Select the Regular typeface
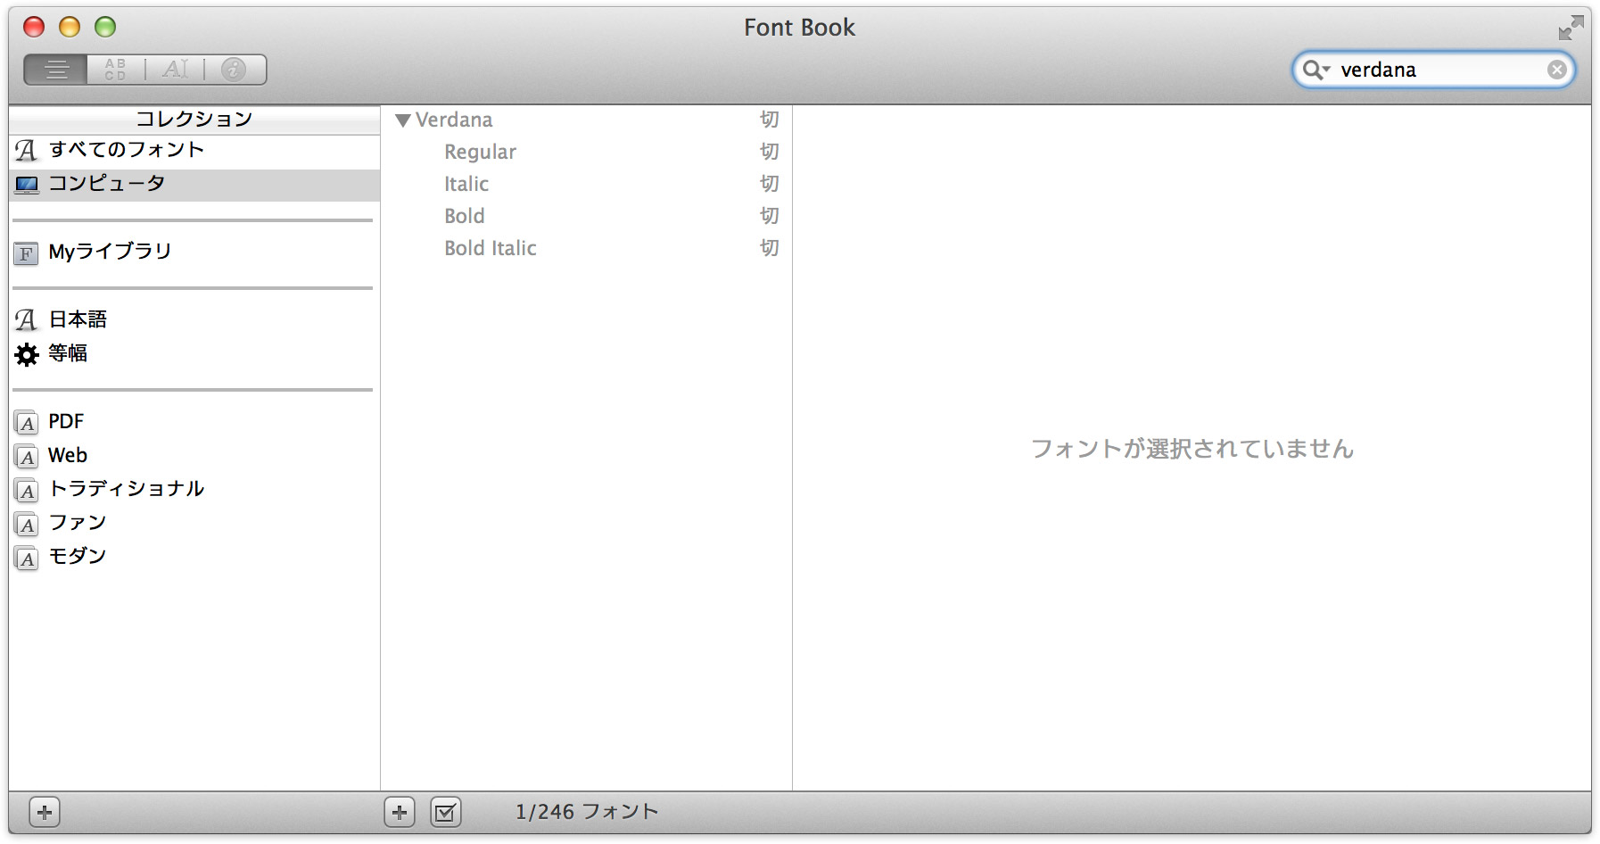 (586, 152)
